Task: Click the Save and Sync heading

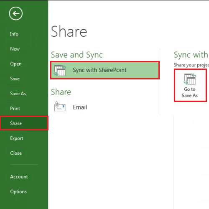Action: point(77,55)
